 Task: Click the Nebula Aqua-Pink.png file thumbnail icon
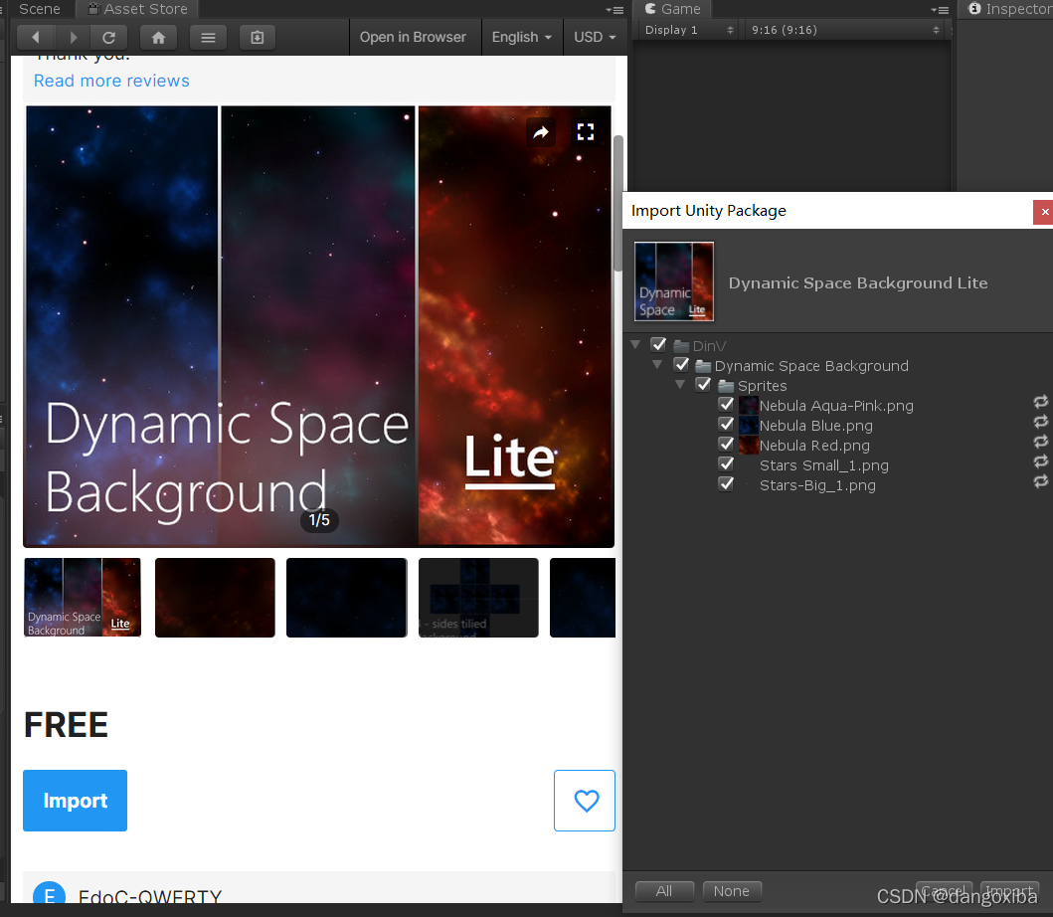[x=748, y=405]
